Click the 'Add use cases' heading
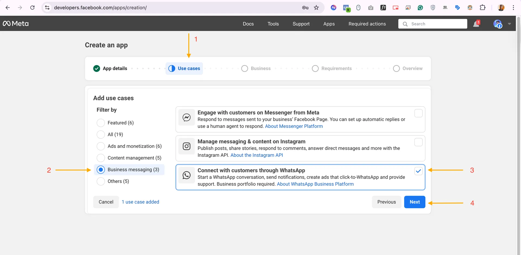 pyautogui.click(x=113, y=98)
